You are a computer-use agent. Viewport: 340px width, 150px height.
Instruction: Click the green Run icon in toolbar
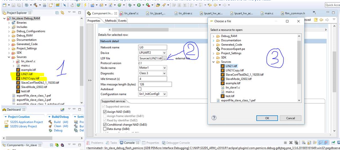click(139, 5)
